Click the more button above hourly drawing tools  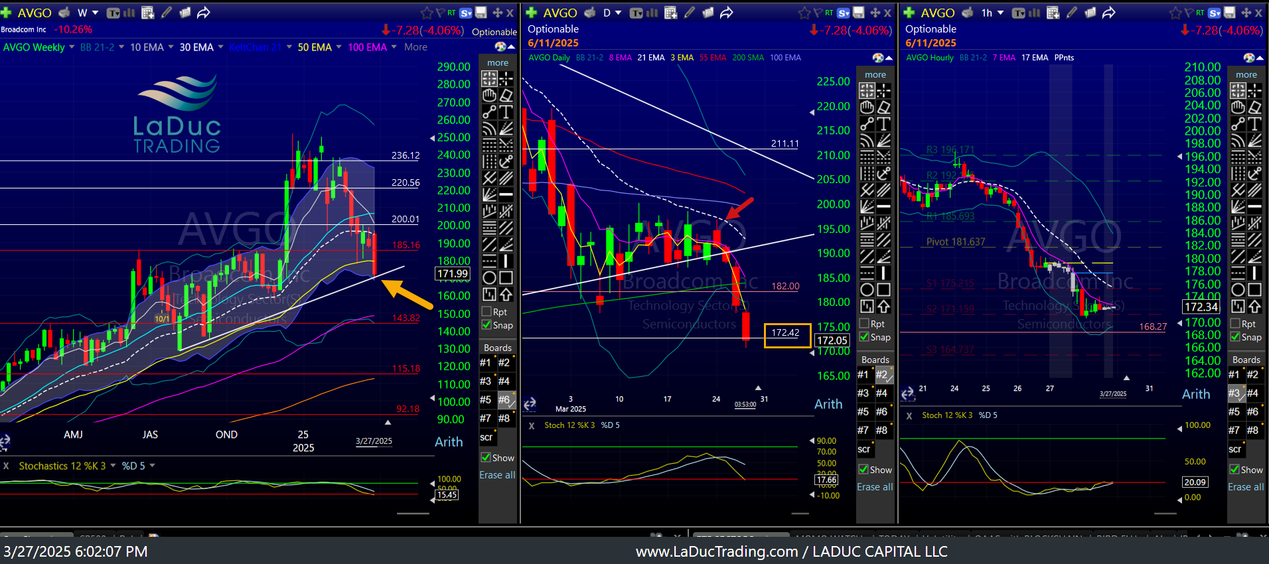coord(1246,75)
